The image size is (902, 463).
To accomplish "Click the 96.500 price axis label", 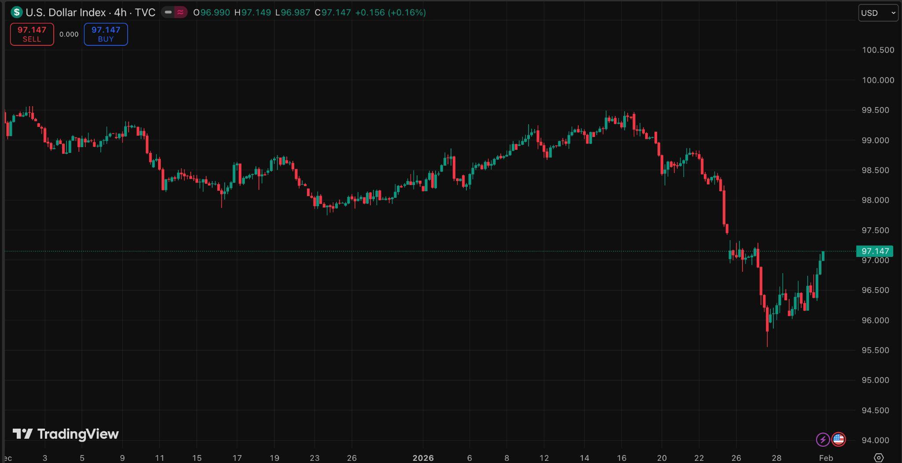I will (x=875, y=290).
